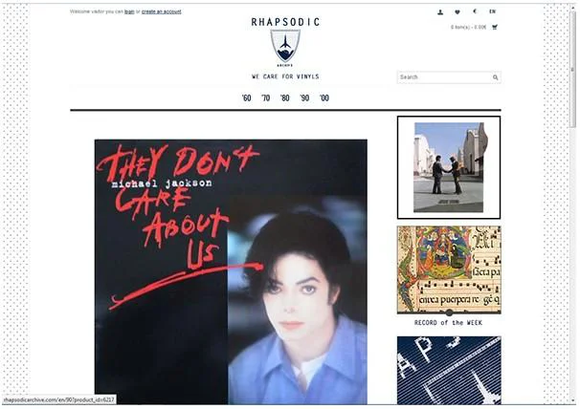Click the RECORD of the WEEK caption
This screenshot has height=409, width=580.
tap(448, 323)
